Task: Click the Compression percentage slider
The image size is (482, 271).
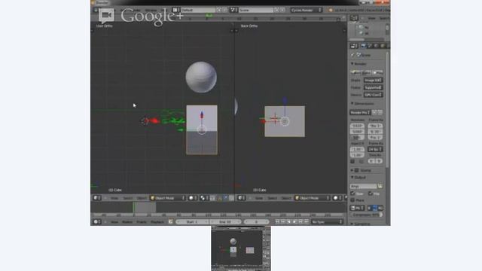Action: (x=367, y=215)
